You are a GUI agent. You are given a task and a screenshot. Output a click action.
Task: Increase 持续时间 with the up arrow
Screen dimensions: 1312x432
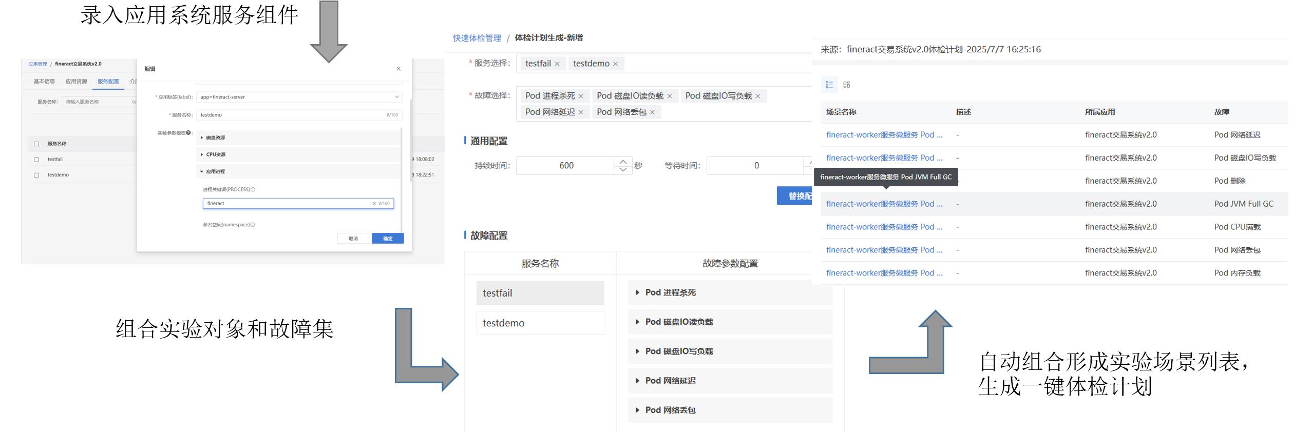pos(622,162)
